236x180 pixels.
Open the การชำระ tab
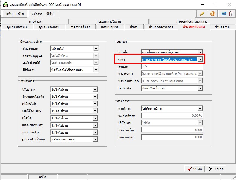[x=35, y=22]
